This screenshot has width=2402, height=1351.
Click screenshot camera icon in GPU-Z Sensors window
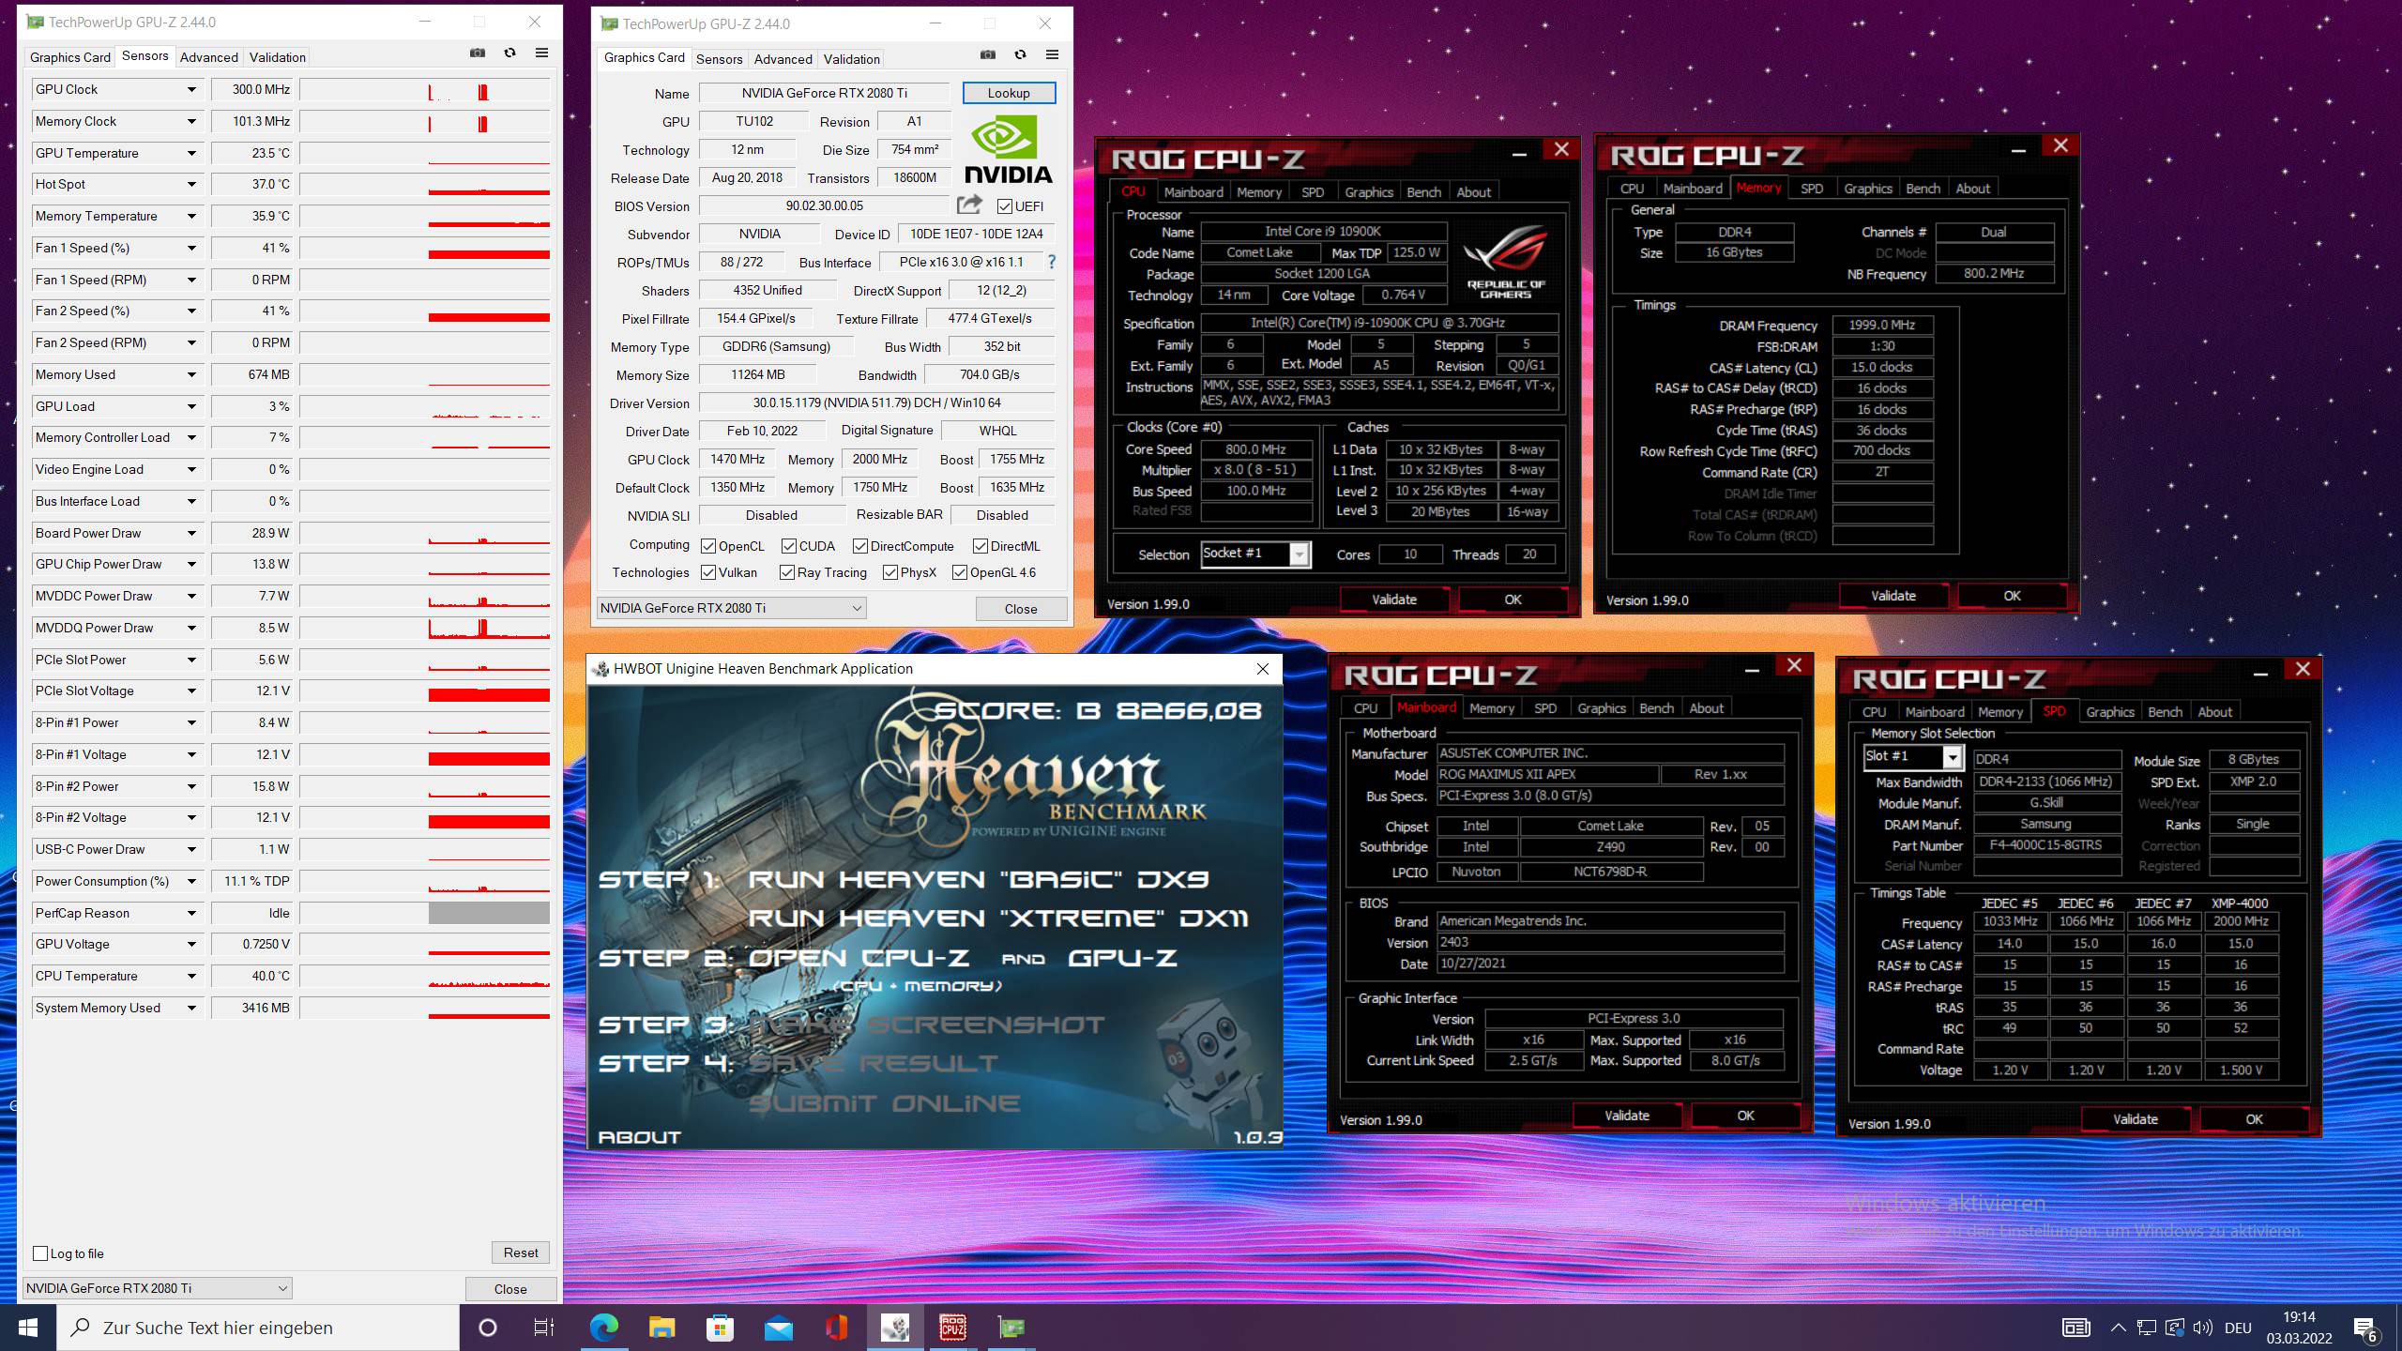pos(478,53)
